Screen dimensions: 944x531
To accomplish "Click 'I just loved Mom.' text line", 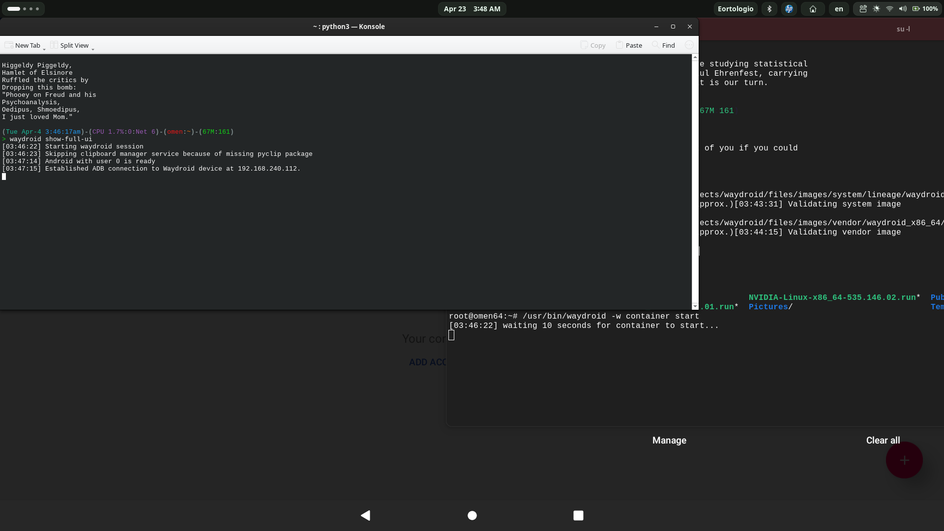I will click(x=37, y=117).
